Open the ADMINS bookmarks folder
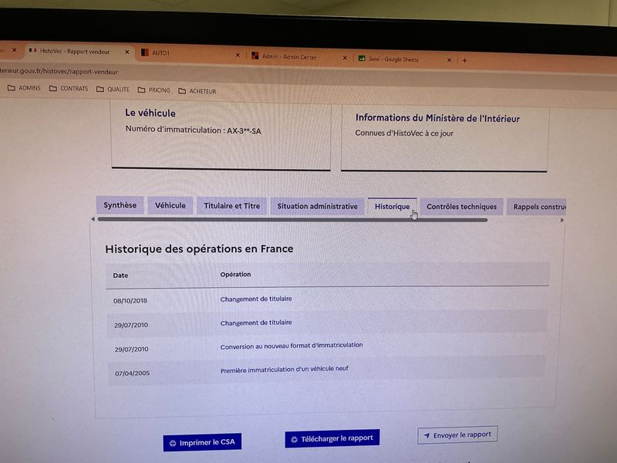This screenshot has width=617, height=463. point(24,88)
